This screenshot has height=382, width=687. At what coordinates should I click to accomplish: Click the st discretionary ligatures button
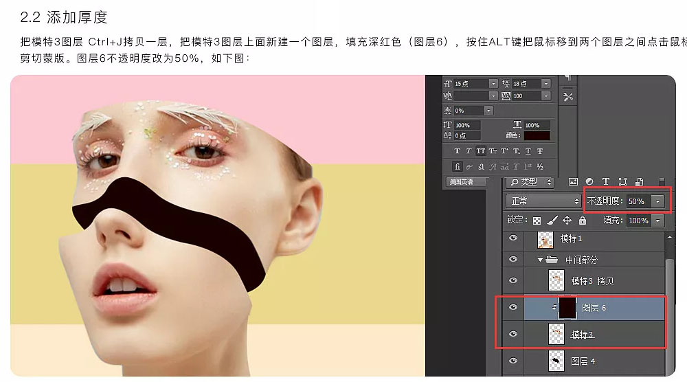(x=481, y=166)
